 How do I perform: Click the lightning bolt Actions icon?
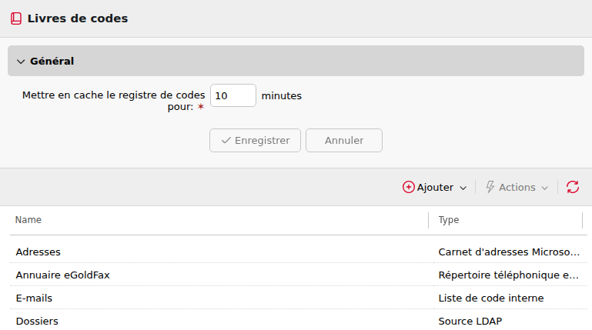point(490,187)
